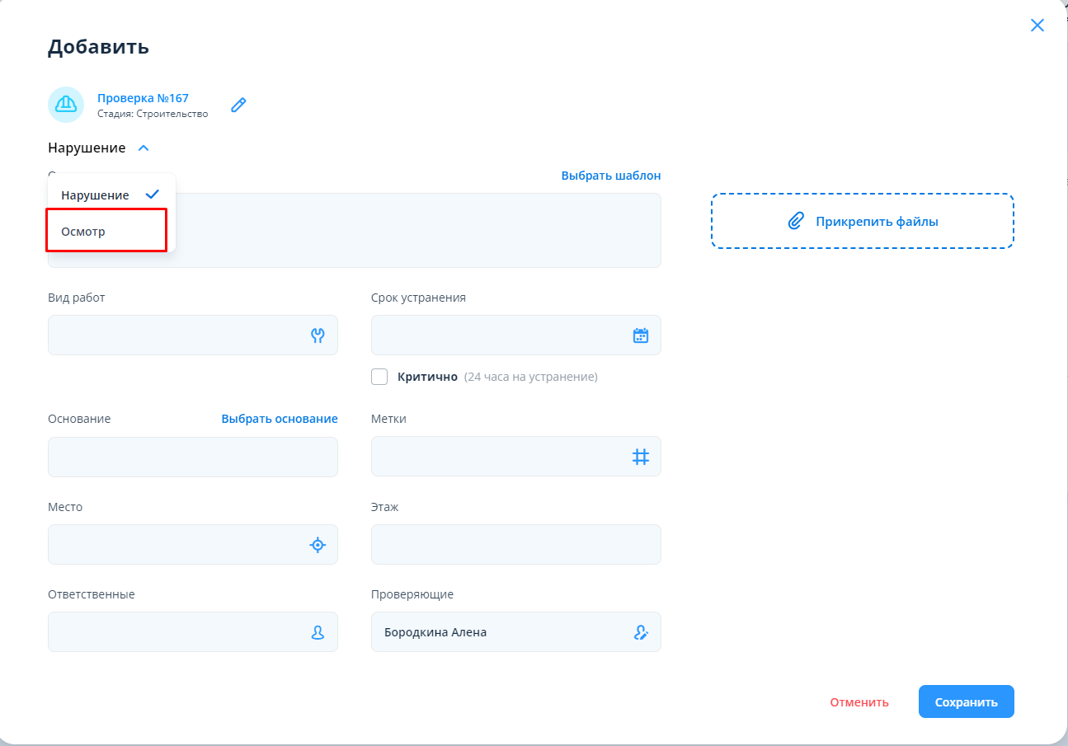This screenshot has width=1068, height=746.
Task: Click the Выбрать основание link
Action: pyautogui.click(x=279, y=419)
